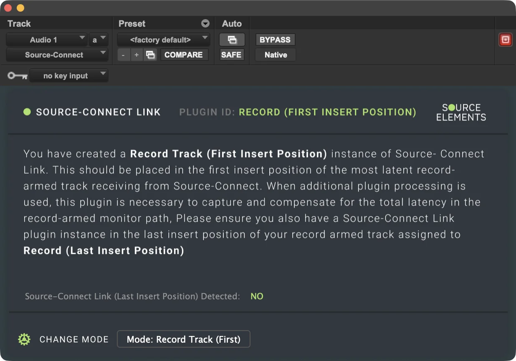The width and height of the screenshot is (516, 361).
Task: Open insert position 'a' dropdown
Action: point(99,40)
